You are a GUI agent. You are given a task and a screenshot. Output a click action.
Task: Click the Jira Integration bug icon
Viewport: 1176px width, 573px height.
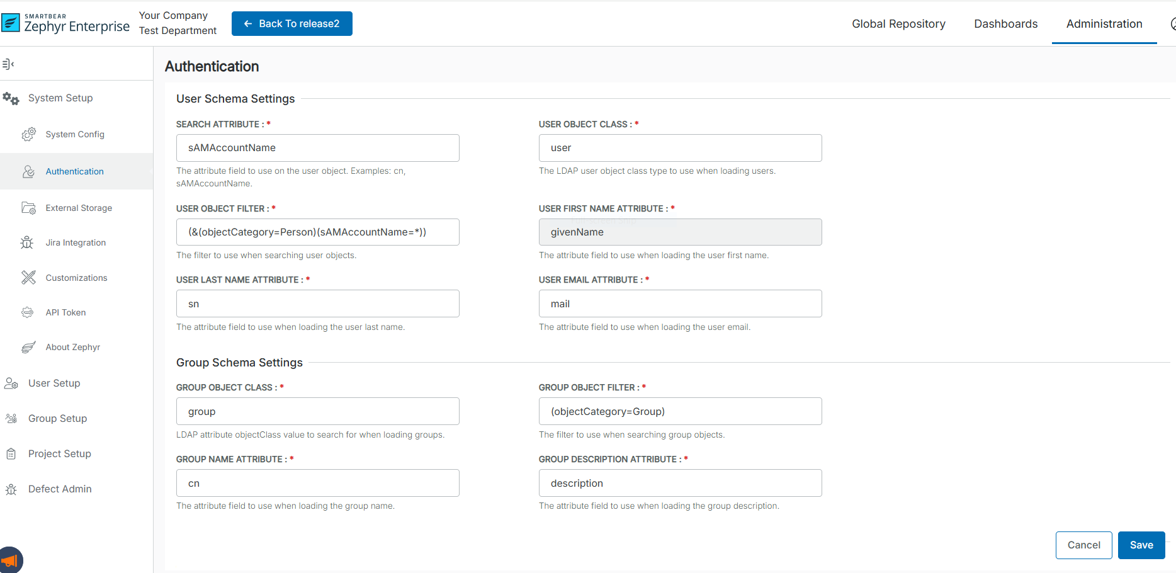(27, 242)
